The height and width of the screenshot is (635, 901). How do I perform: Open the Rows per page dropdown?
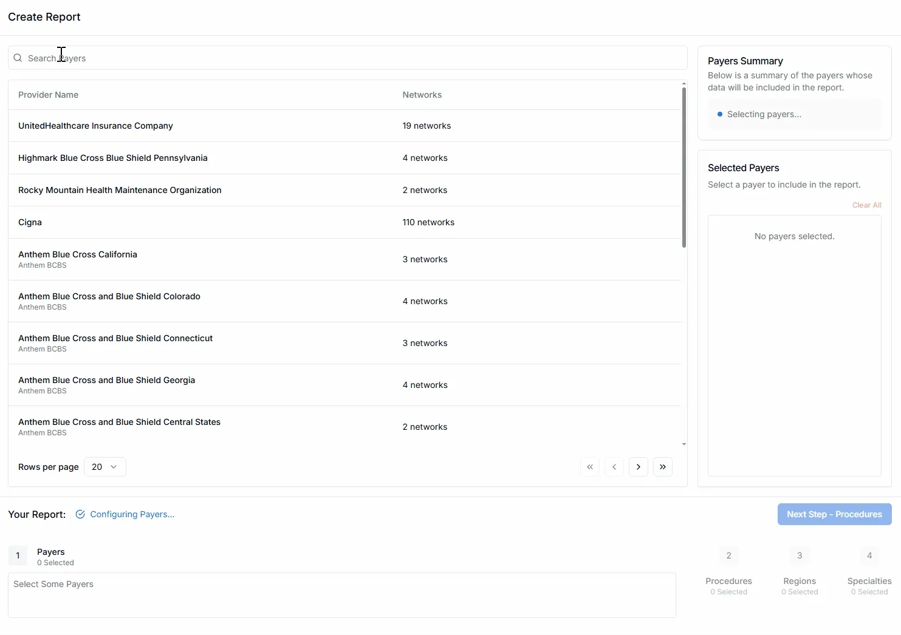tap(105, 467)
